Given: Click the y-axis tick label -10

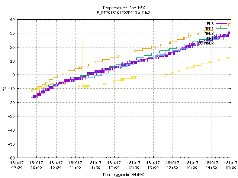Looking at the screenshot, I should (x=12, y=89).
